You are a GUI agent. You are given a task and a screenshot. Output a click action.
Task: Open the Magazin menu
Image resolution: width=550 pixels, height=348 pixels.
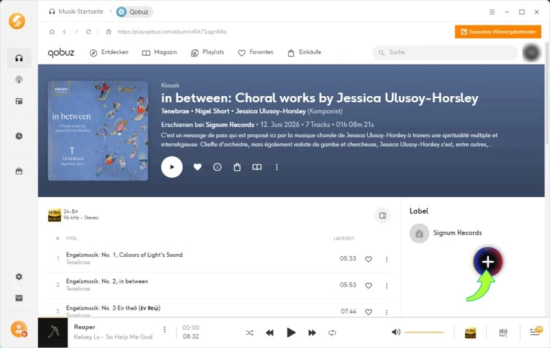[x=159, y=52]
